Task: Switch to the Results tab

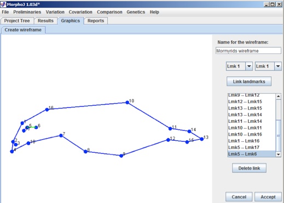Action: (x=45, y=21)
